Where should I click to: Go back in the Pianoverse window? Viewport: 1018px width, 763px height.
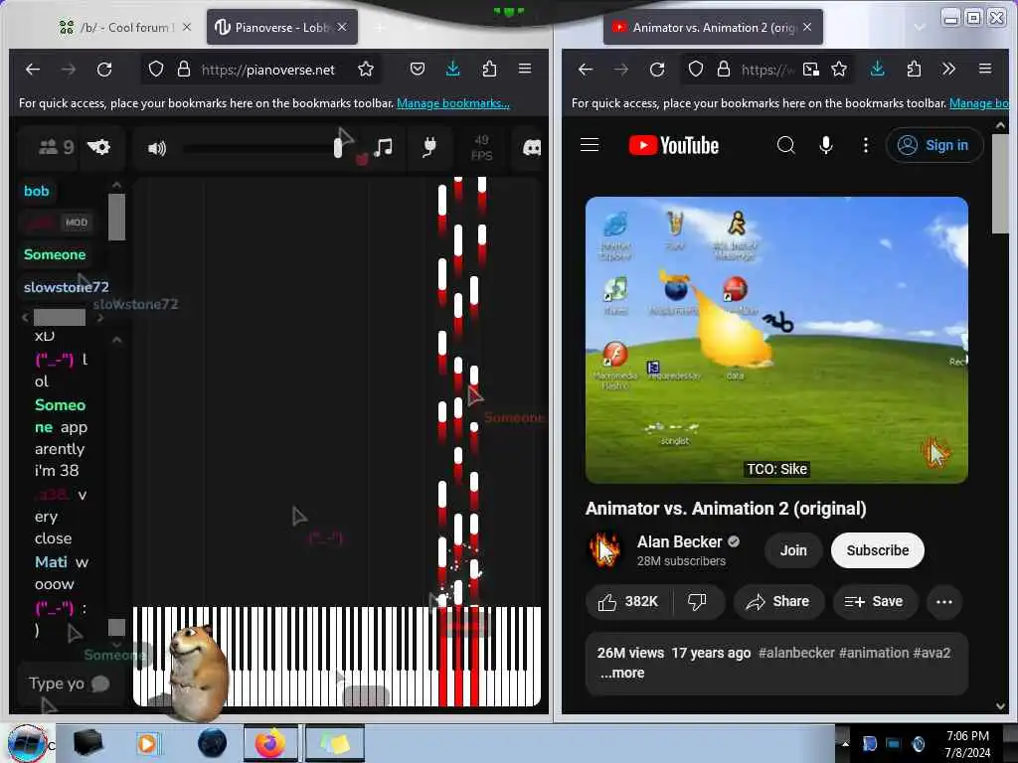click(x=33, y=69)
